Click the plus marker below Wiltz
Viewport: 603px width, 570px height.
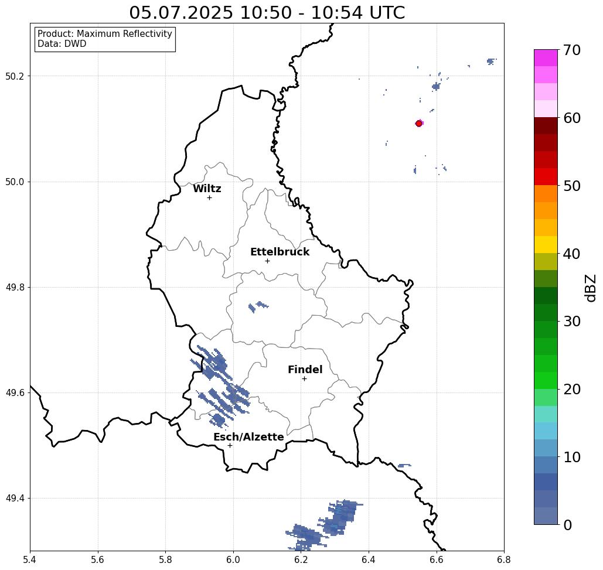pyautogui.click(x=209, y=197)
